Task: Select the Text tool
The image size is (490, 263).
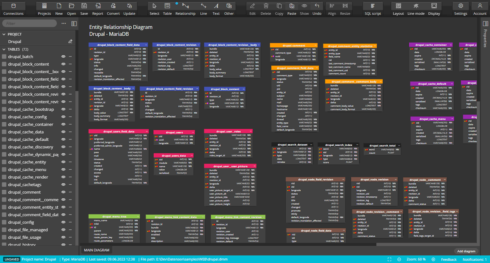Action: pos(216,9)
